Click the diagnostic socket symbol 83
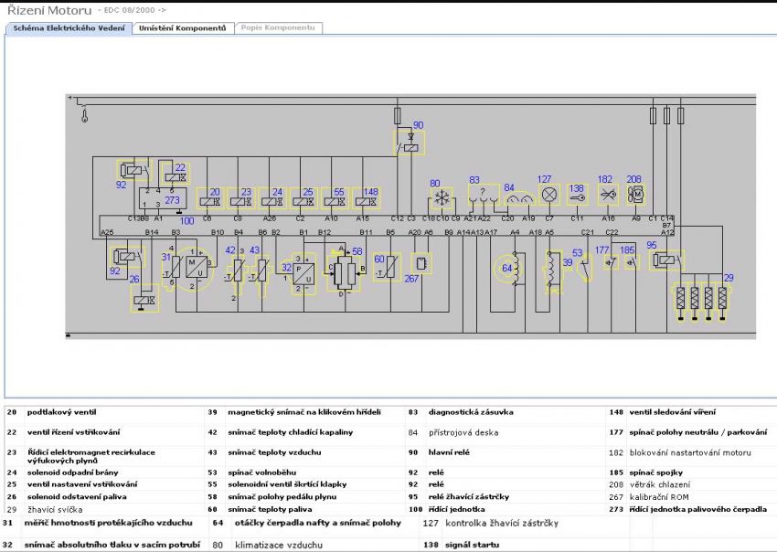Image resolution: width=777 pixels, height=552 pixels. tap(482, 196)
